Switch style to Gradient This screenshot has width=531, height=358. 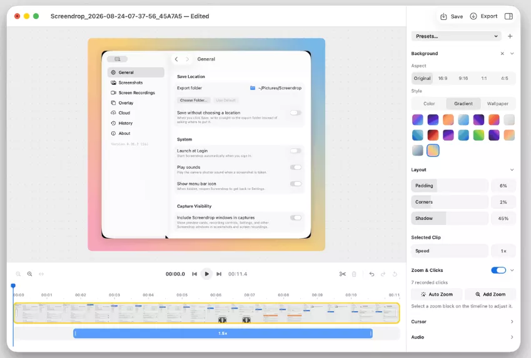pos(463,104)
